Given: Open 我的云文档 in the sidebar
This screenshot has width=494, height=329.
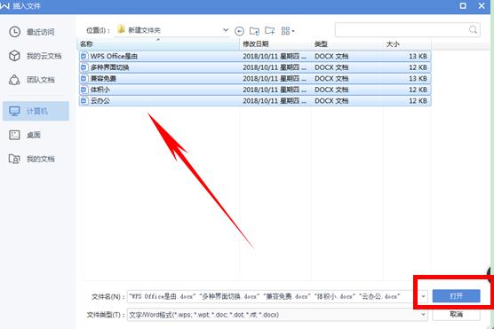Looking at the screenshot, I should pyautogui.click(x=36, y=56).
